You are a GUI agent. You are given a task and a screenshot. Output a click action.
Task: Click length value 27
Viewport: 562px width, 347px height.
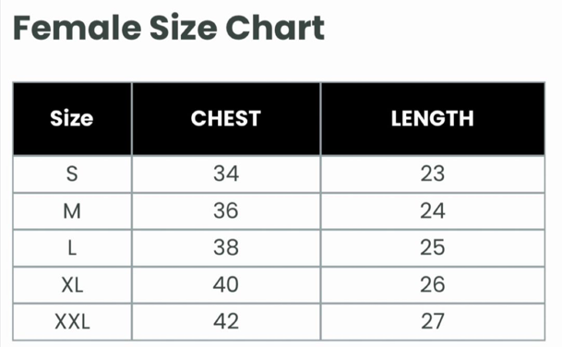point(433,321)
